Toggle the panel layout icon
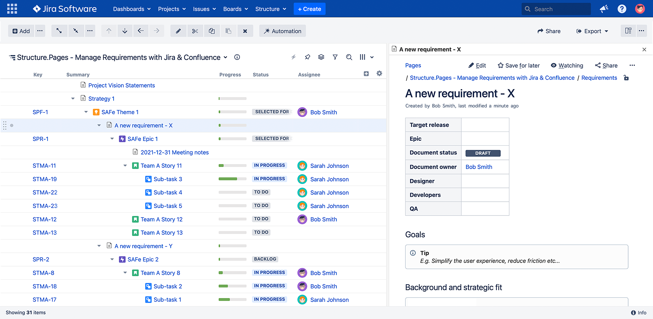Viewport: 653px width, 319px height. pos(628,31)
